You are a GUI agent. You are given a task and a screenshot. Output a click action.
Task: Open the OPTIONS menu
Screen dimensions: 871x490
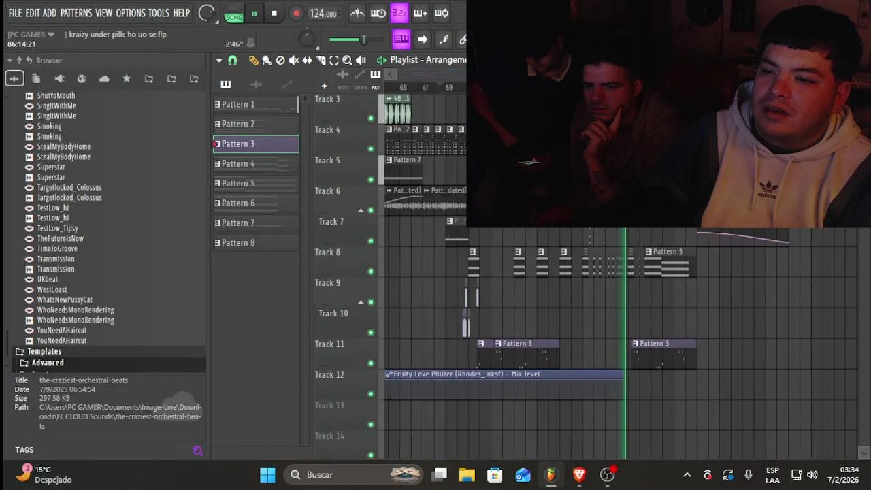click(131, 13)
